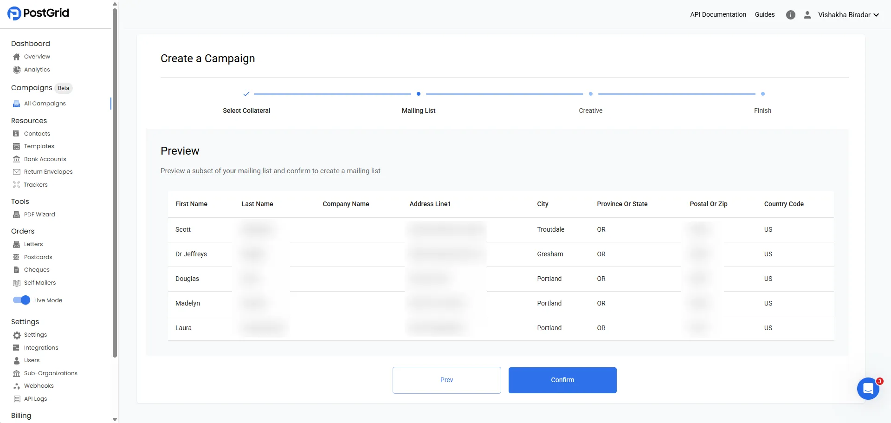Open the Self Mailers section
This screenshot has height=423, width=891.
pos(16,283)
